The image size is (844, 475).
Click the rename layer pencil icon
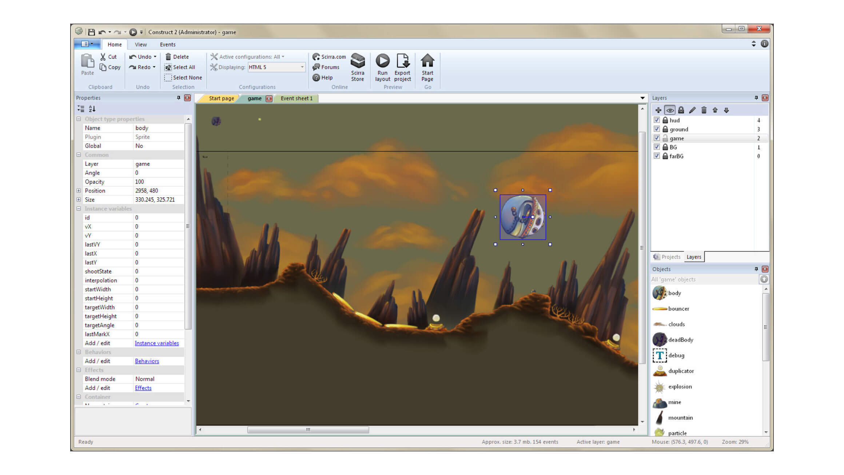[692, 110]
